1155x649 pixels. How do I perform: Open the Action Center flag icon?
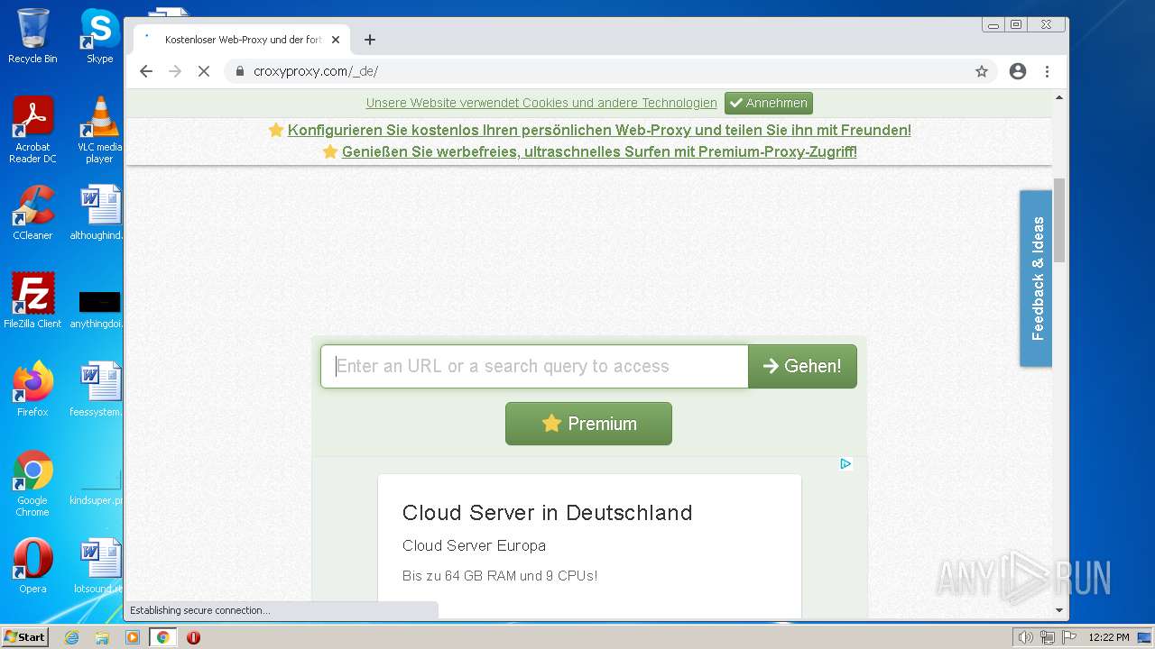coord(1070,637)
